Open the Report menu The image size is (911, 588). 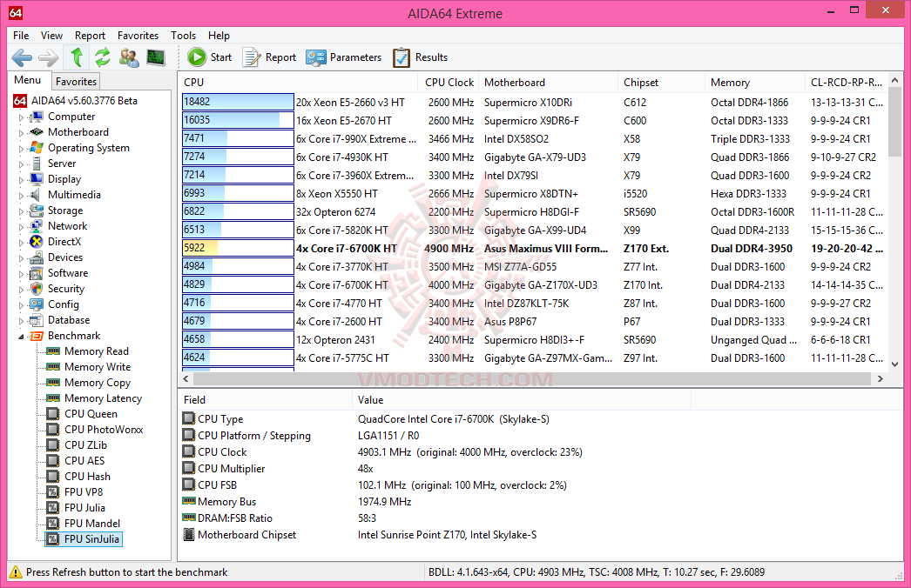[x=90, y=36]
